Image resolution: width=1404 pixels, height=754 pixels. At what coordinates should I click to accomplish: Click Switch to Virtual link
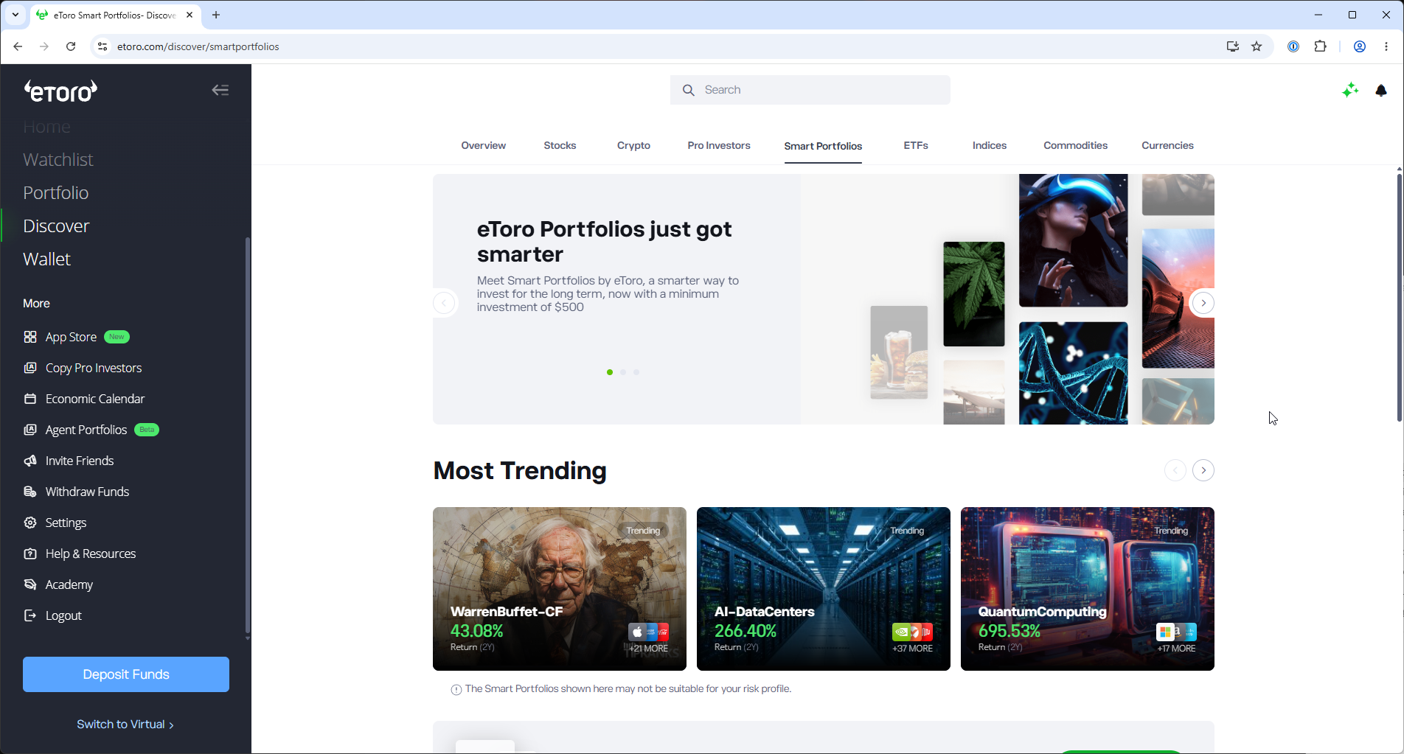[125, 725]
